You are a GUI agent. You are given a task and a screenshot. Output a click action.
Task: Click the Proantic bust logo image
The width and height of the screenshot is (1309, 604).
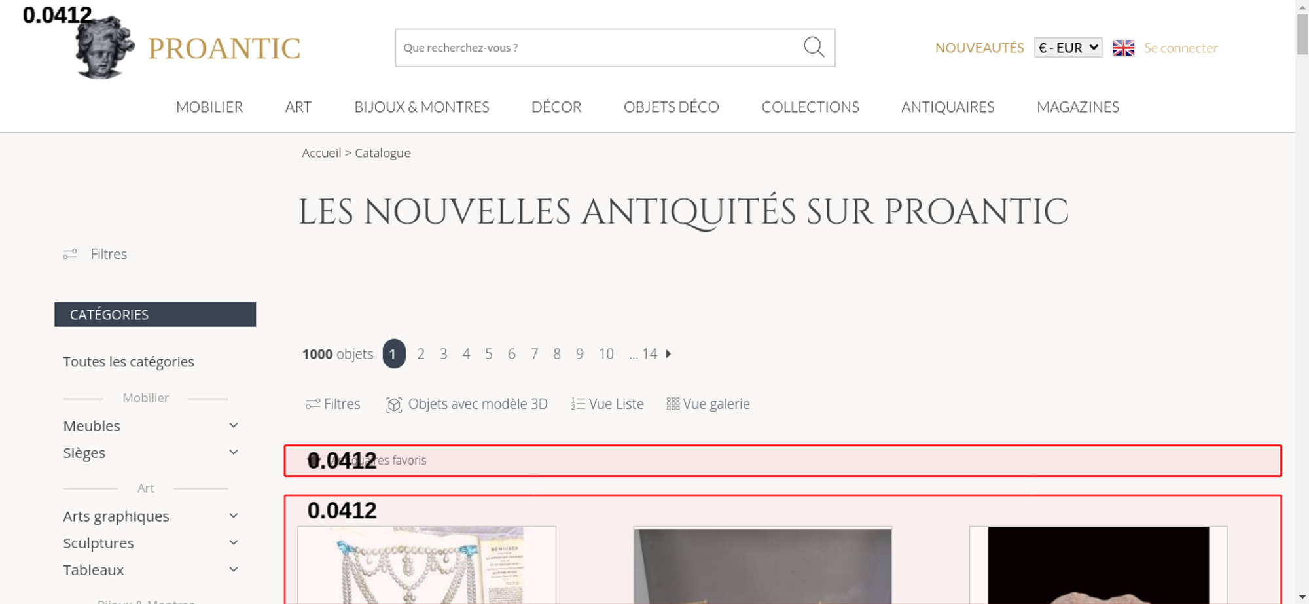105,47
